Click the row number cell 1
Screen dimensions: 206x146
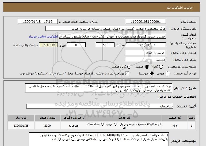[x=192, y=126]
